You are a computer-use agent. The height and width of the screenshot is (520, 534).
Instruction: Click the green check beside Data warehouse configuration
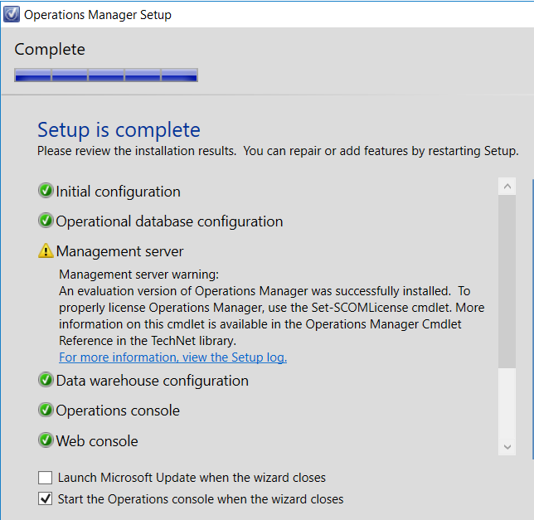tap(46, 380)
